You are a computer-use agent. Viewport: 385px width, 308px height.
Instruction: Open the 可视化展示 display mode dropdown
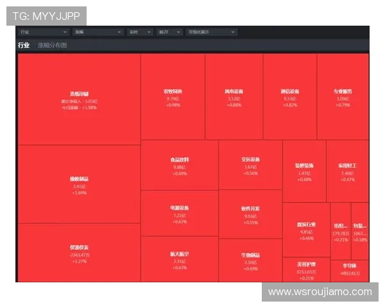click(x=210, y=31)
